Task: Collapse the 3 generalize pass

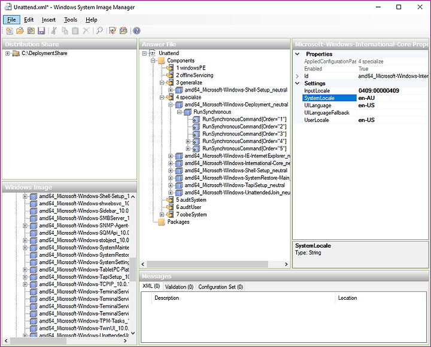Action: point(162,83)
